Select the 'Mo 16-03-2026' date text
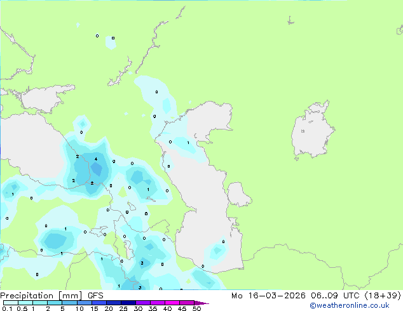This screenshot has width=403, height=311. [x=268, y=296]
